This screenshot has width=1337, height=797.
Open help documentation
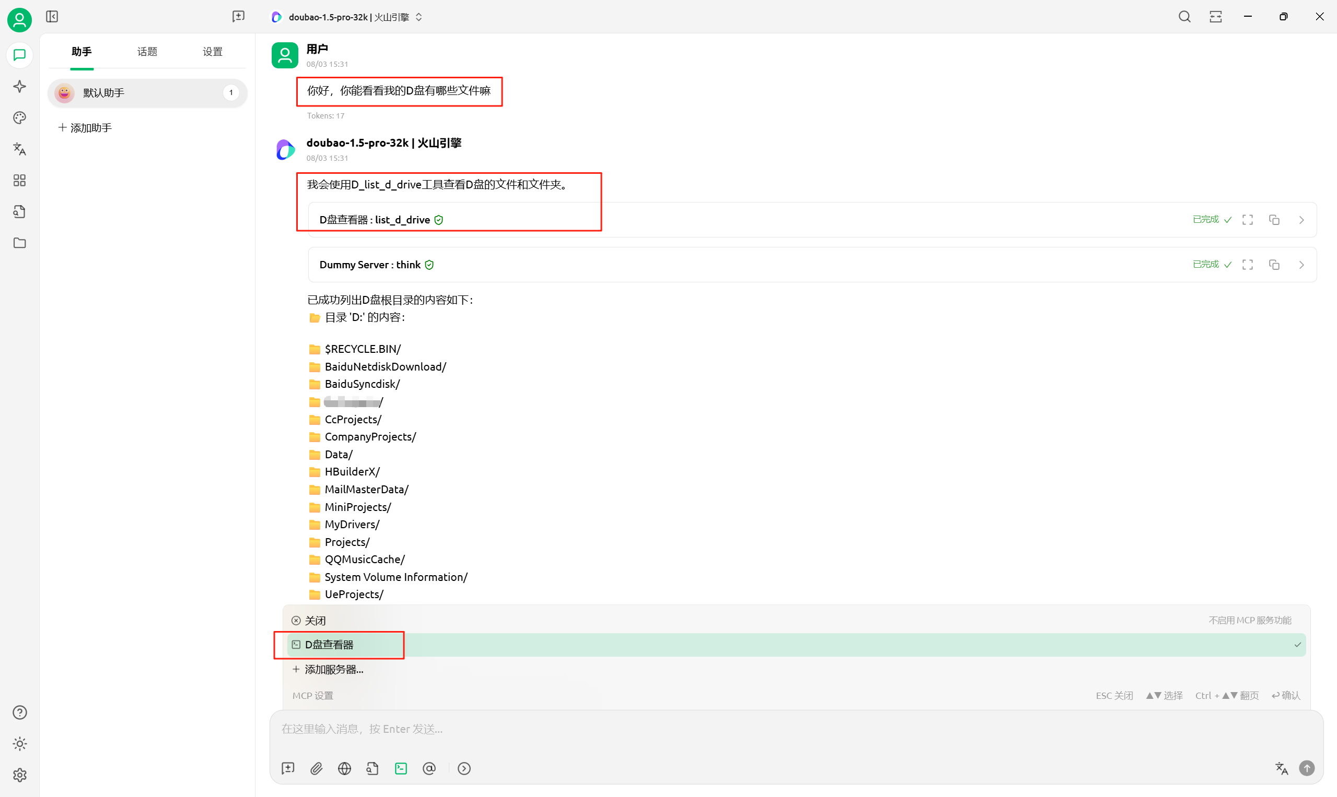pyautogui.click(x=19, y=712)
